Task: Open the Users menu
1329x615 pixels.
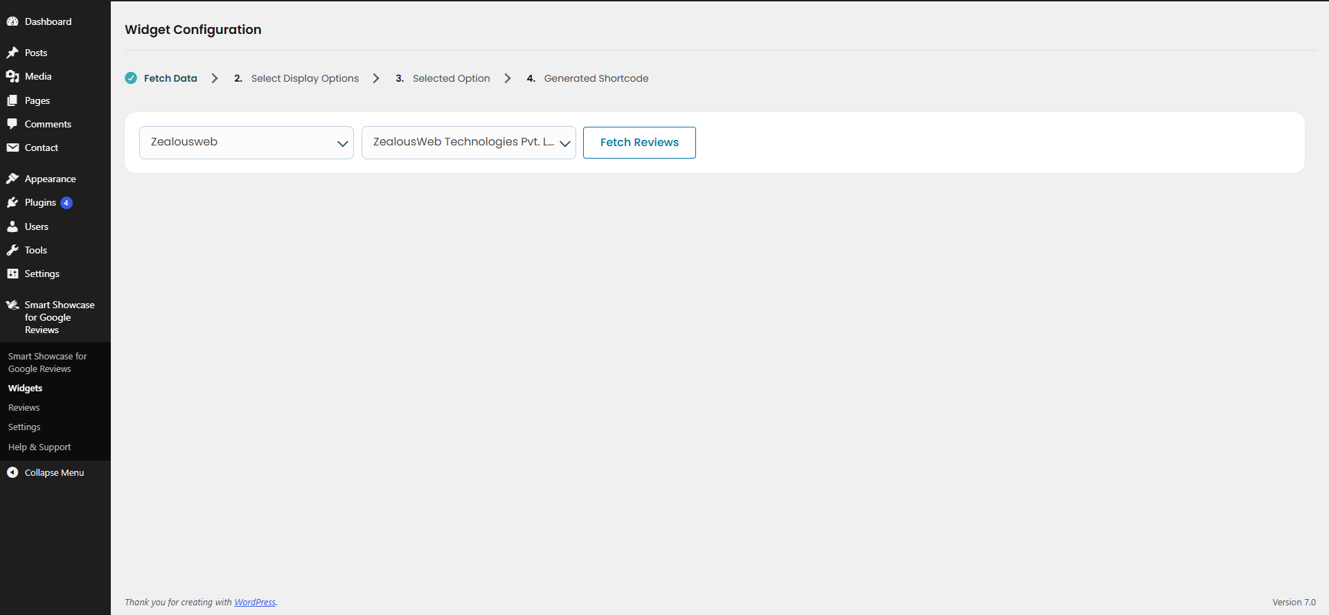Action: click(x=55, y=226)
